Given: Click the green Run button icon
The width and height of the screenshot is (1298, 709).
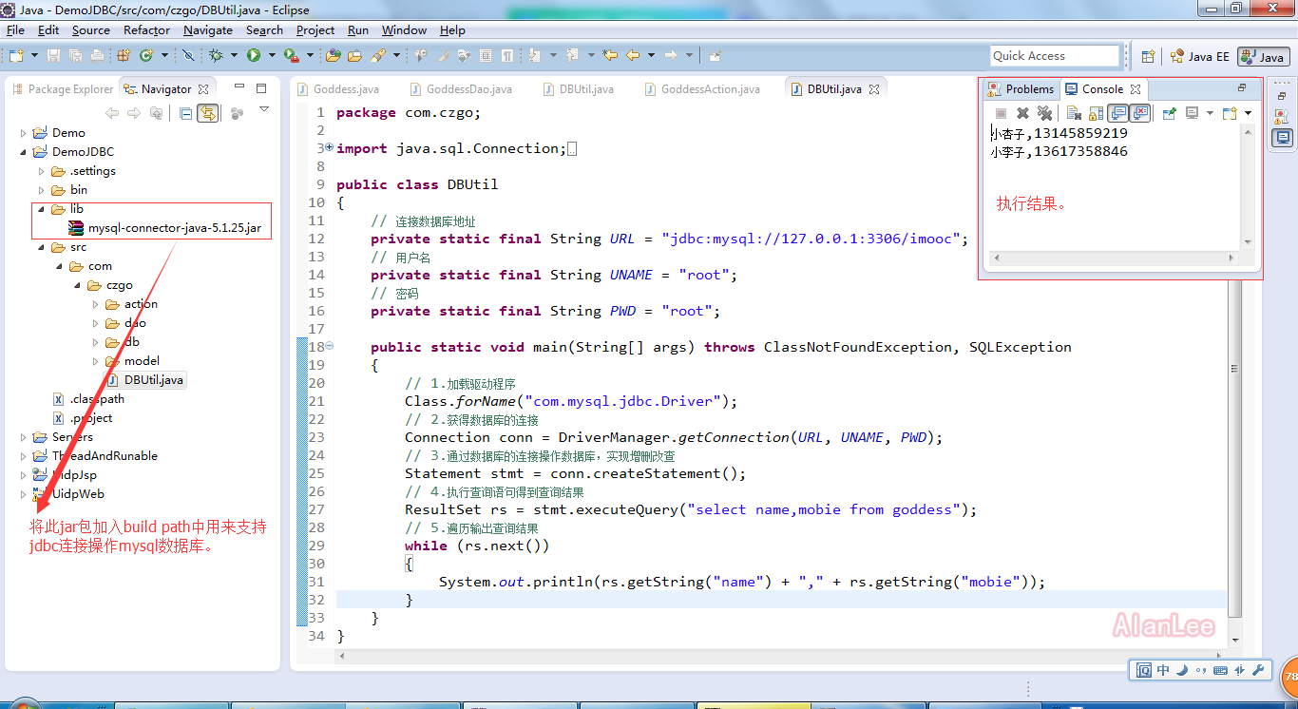Looking at the screenshot, I should (x=254, y=55).
